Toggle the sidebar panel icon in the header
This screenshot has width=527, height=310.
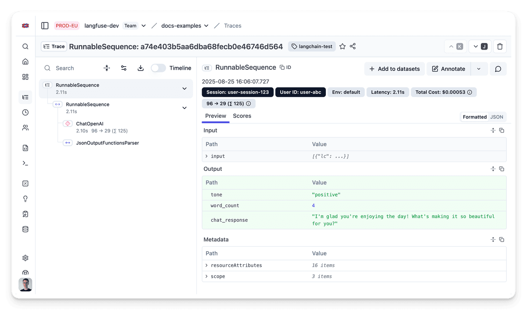[45, 25]
